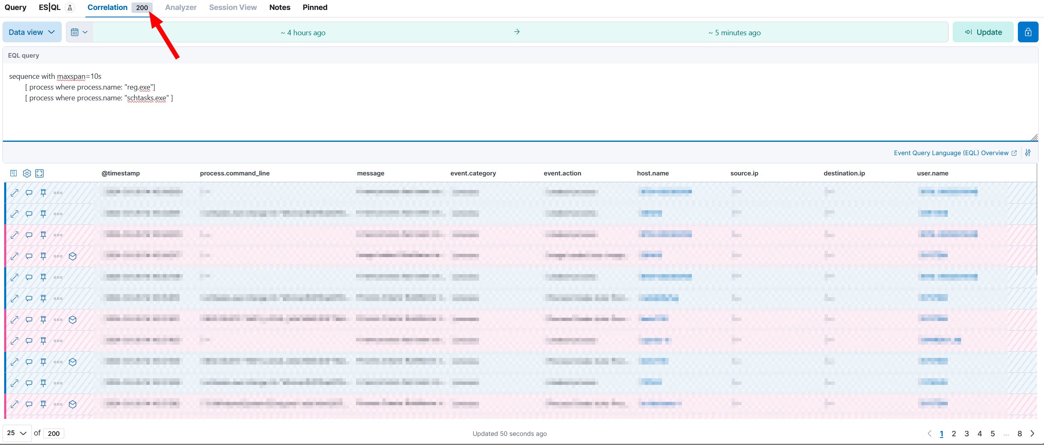1044x445 pixels.
Task: Open the Data view dropdown
Action: click(x=32, y=32)
